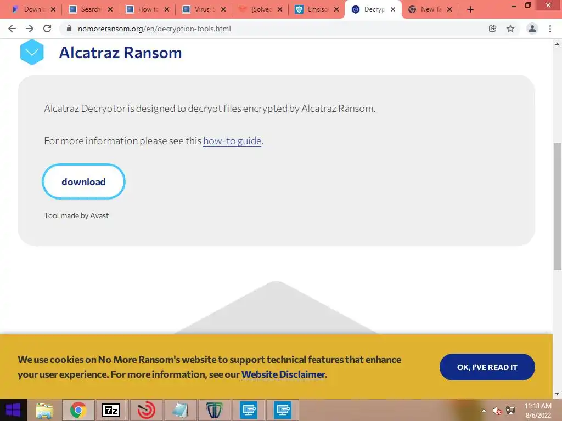This screenshot has width=562, height=421.
Task: Go back to the previous page
Action: pos(12,29)
